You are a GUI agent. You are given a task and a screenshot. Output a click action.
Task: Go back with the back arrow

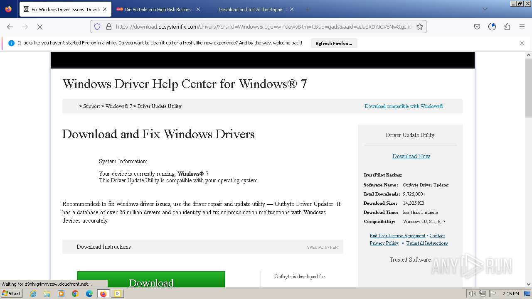[x=10, y=27]
